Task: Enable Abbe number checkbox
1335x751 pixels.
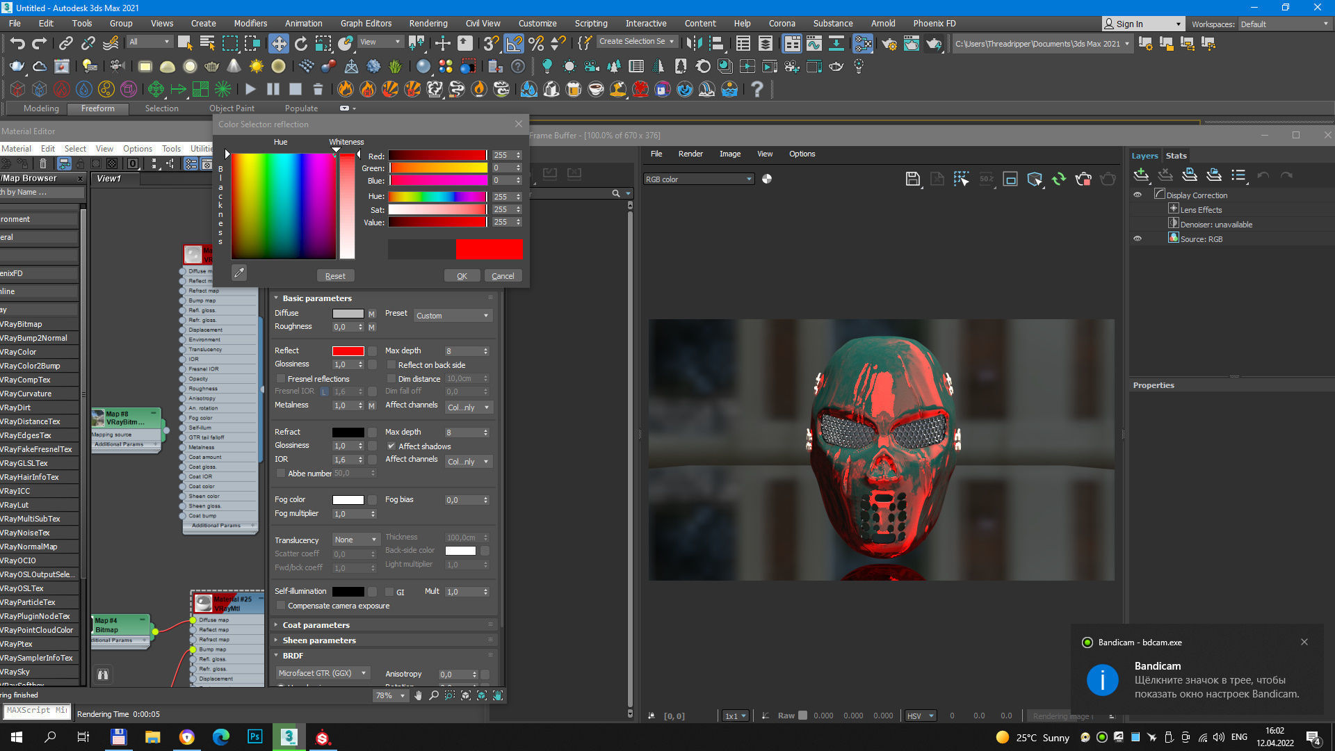Action: (281, 474)
